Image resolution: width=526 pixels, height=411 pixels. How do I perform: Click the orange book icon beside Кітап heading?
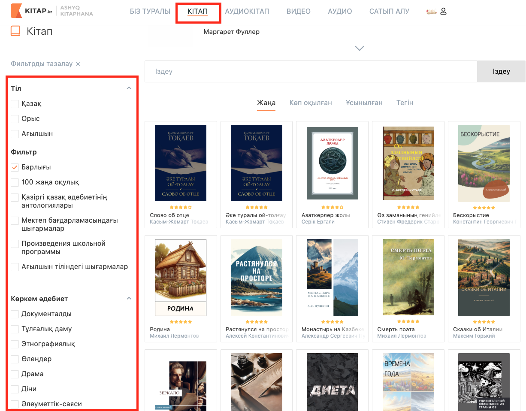click(x=15, y=31)
